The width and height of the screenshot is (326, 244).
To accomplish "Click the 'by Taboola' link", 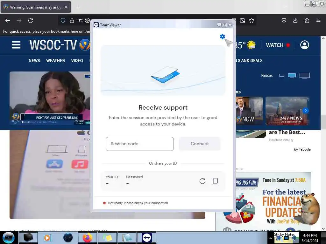I will click(x=302, y=149).
